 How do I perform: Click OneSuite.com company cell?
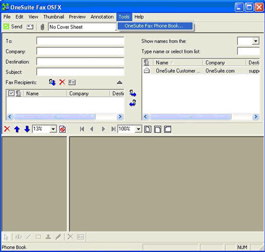(x=220, y=71)
